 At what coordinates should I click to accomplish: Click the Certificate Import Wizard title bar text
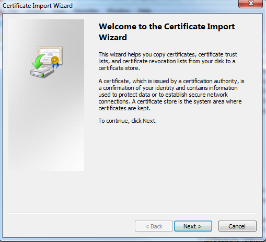click(38, 6)
